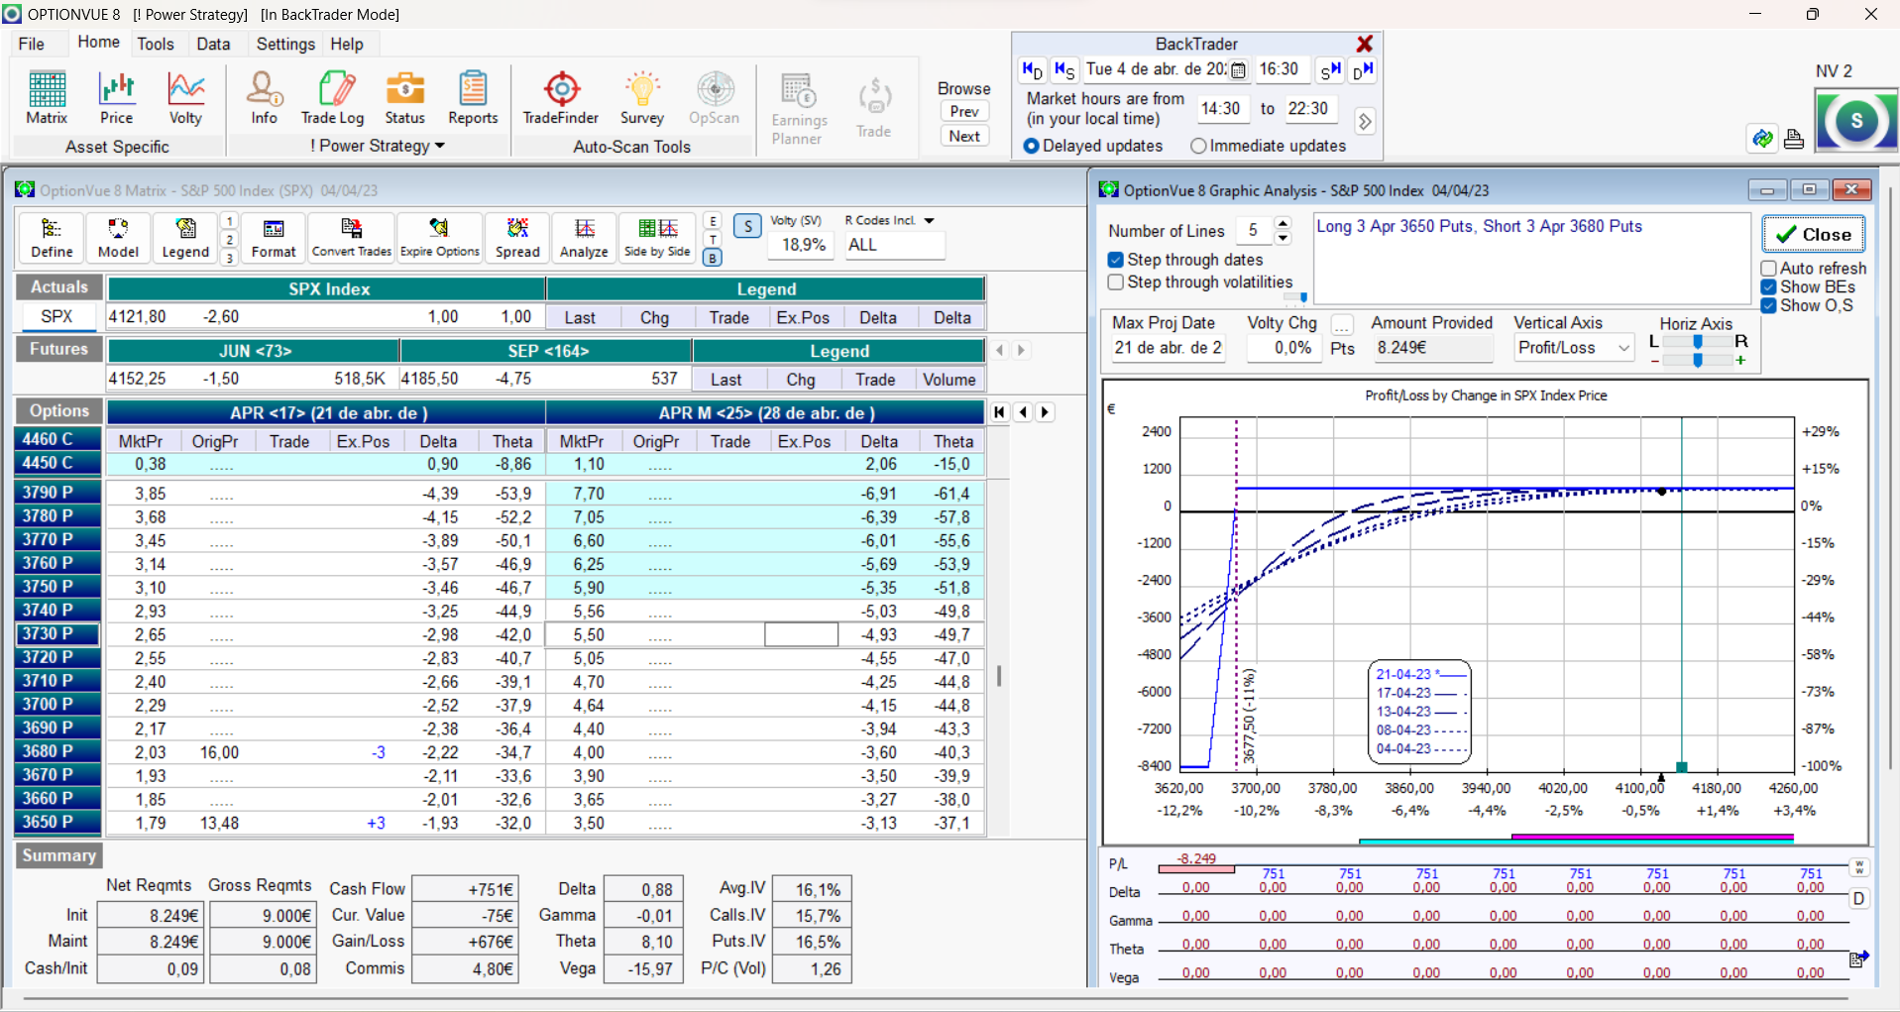Click the Model icon in Matrix toolbar
The image size is (1900, 1012).
coord(118,239)
